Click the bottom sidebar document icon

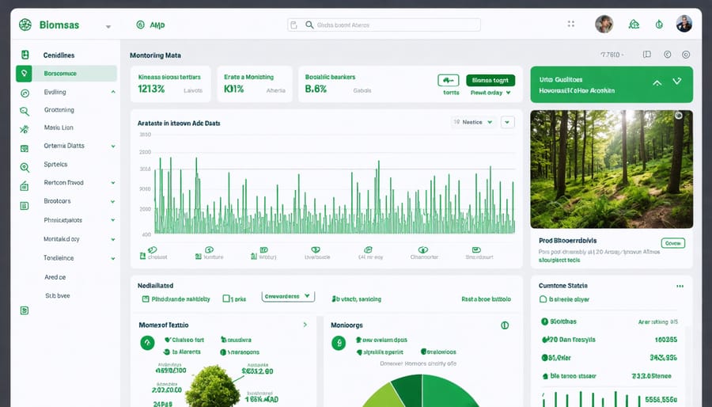25,310
